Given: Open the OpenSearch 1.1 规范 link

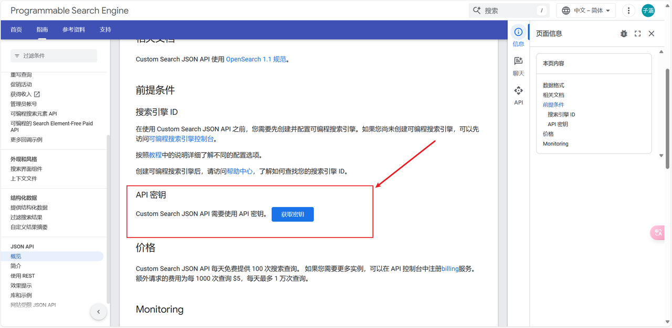Looking at the screenshot, I should pyautogui.click(x=256, y=59).
